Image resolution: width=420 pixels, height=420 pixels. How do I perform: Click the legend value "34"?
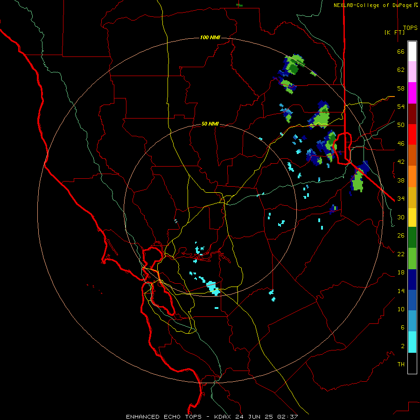[x=401, y=199]
